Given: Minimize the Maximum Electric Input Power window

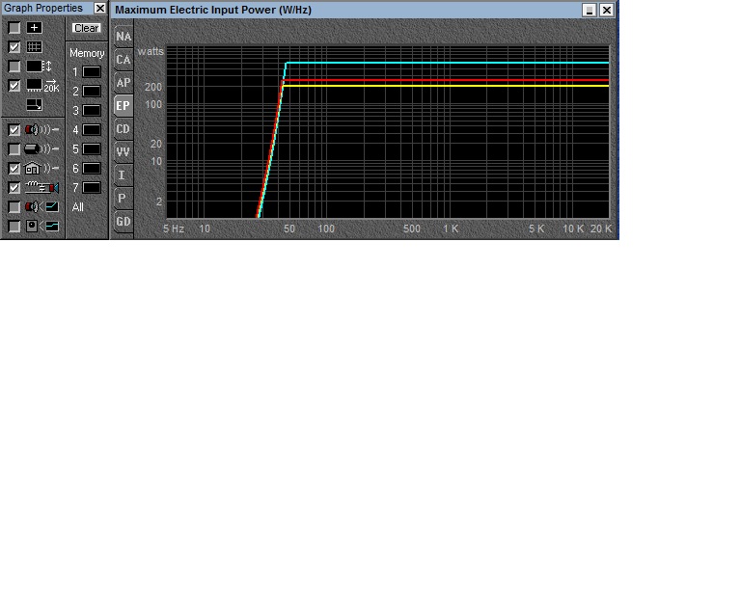Looking at the screenshot, I should click(590, 10).
